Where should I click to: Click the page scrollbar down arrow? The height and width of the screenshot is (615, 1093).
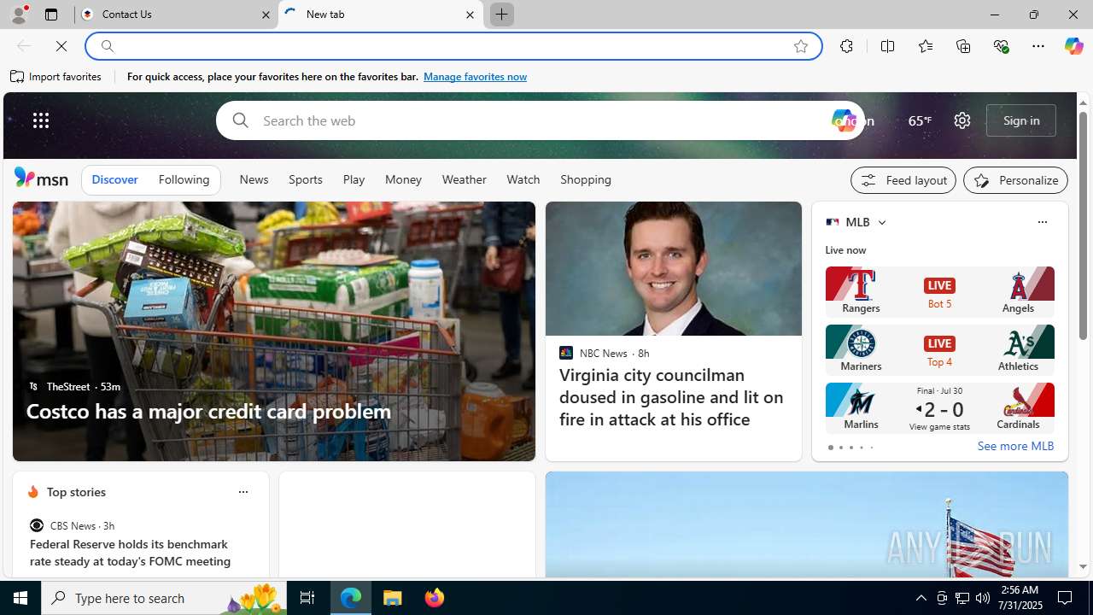[1083, 566]
